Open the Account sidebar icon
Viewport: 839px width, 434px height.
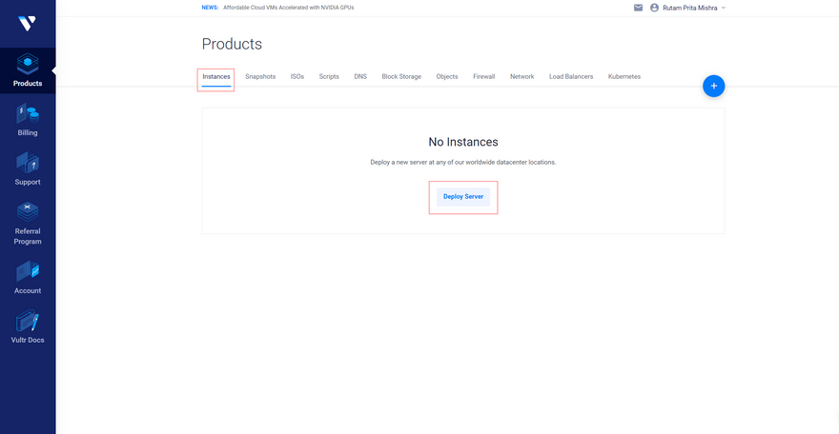(28, 277)
